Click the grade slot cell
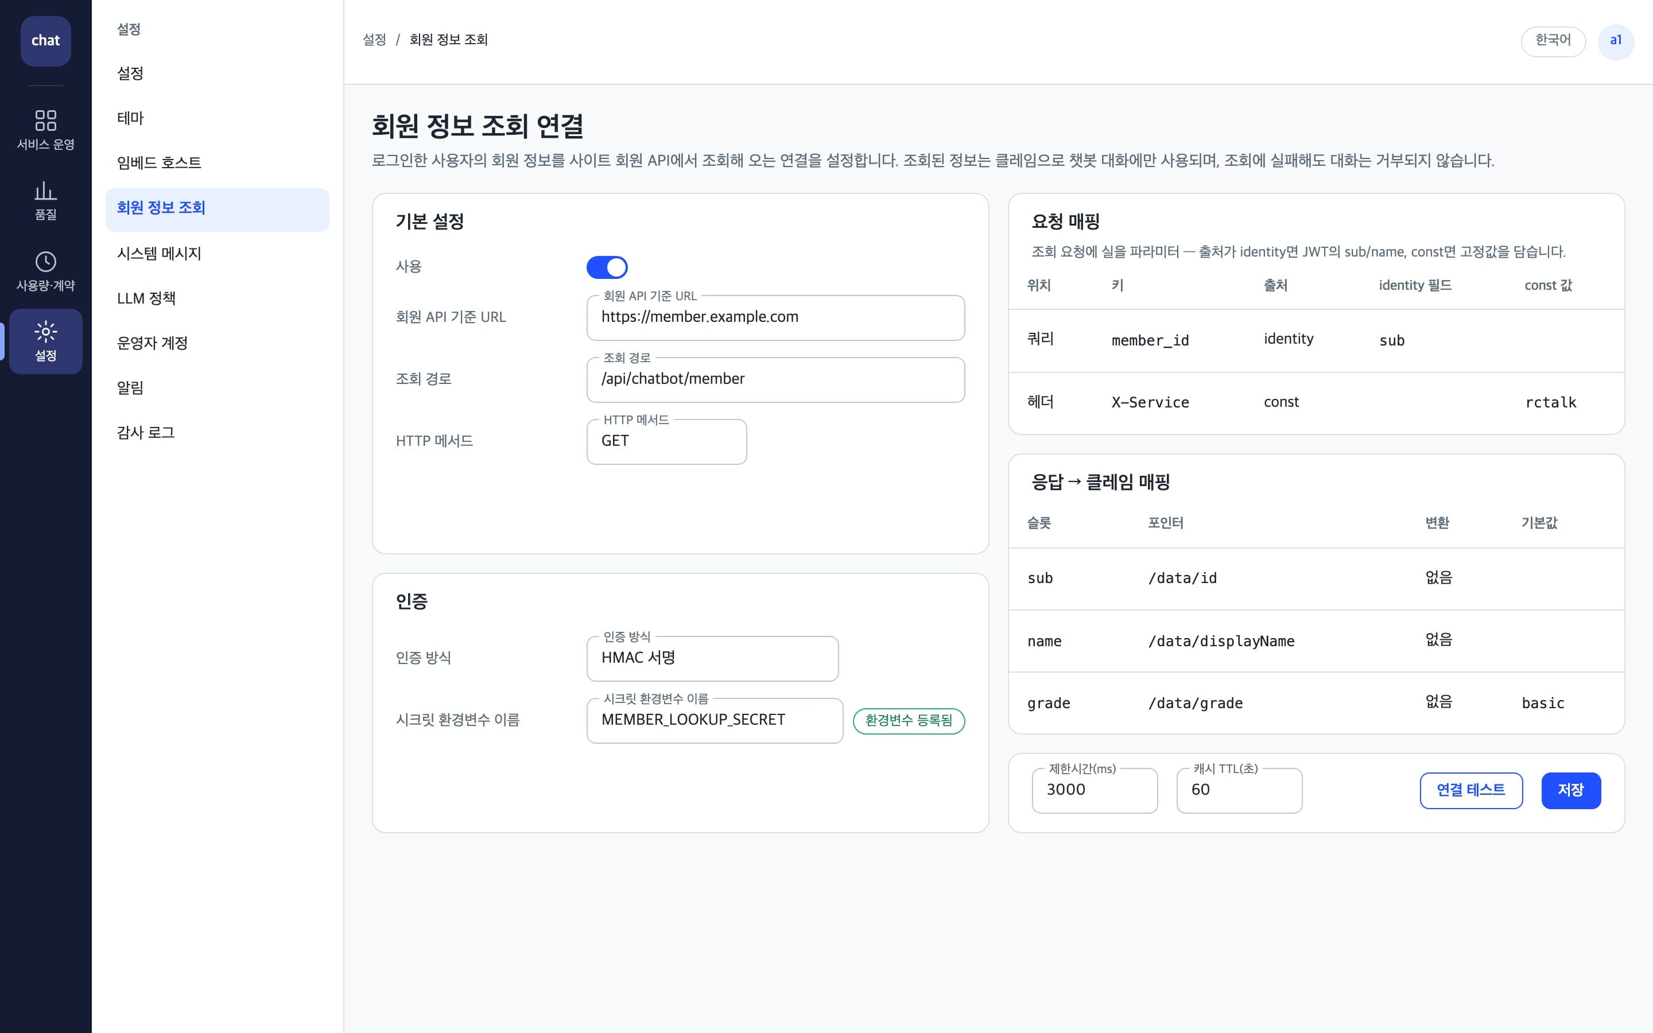1653x1033 pixels. [x=1049, y=704]
